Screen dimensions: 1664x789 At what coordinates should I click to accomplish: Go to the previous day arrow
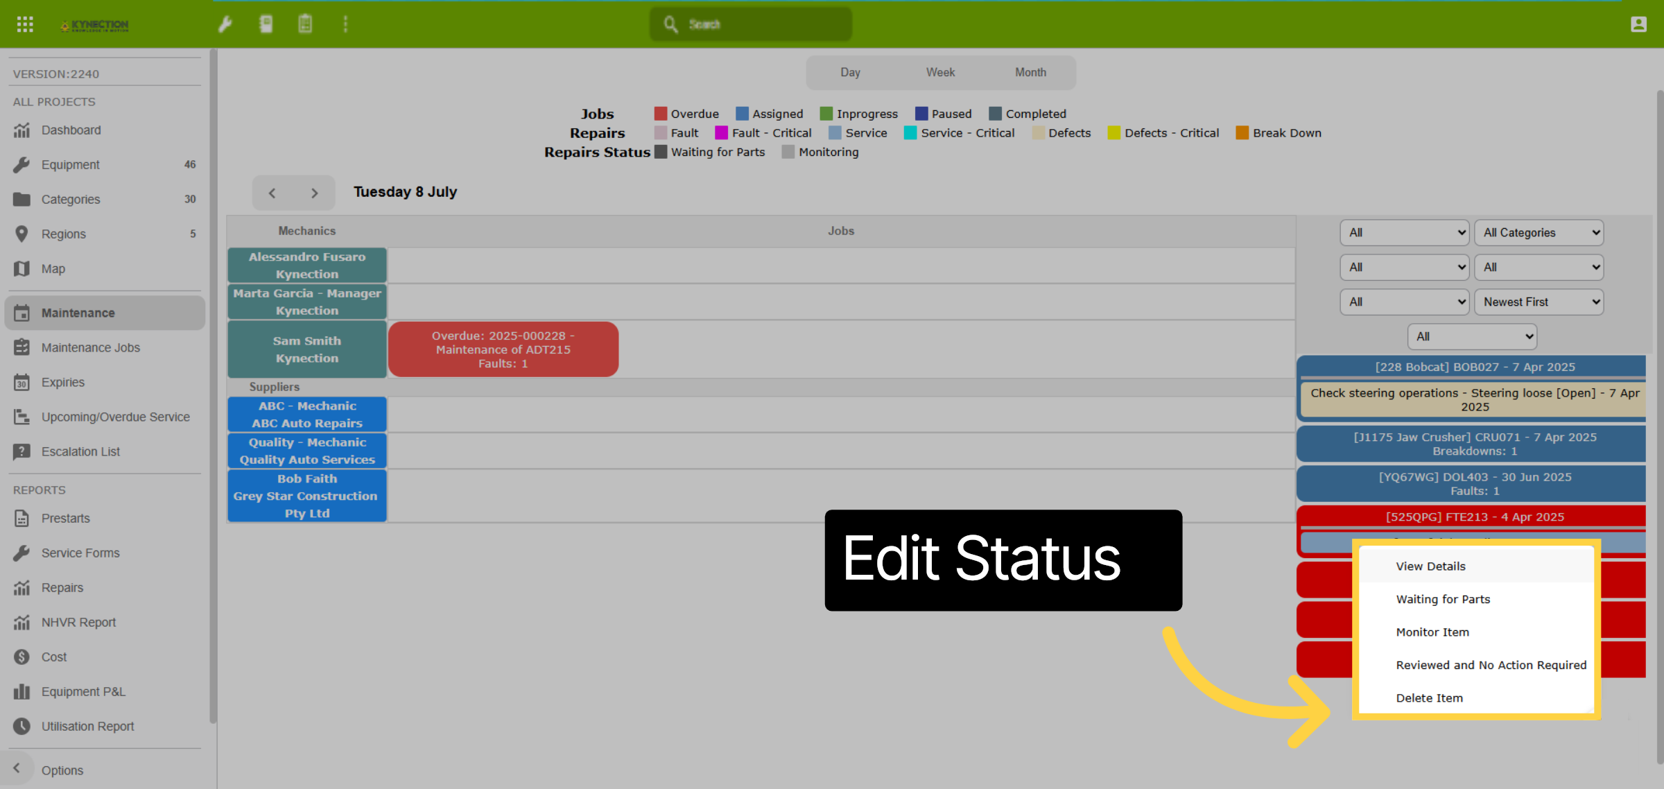pos(272,193)
